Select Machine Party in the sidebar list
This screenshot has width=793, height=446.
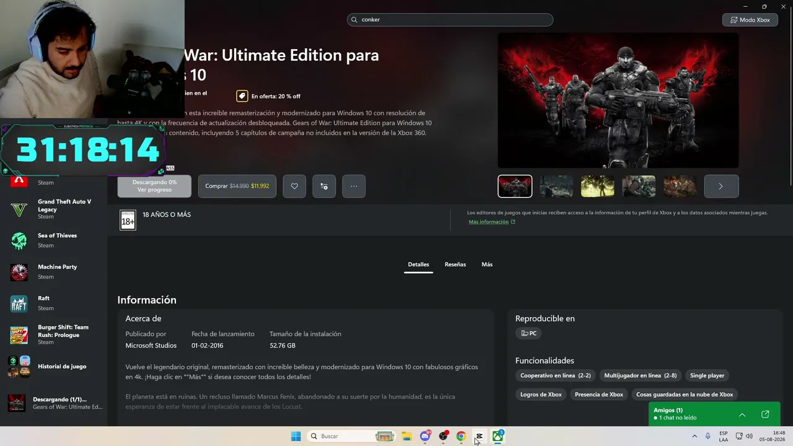click(58, 267)
